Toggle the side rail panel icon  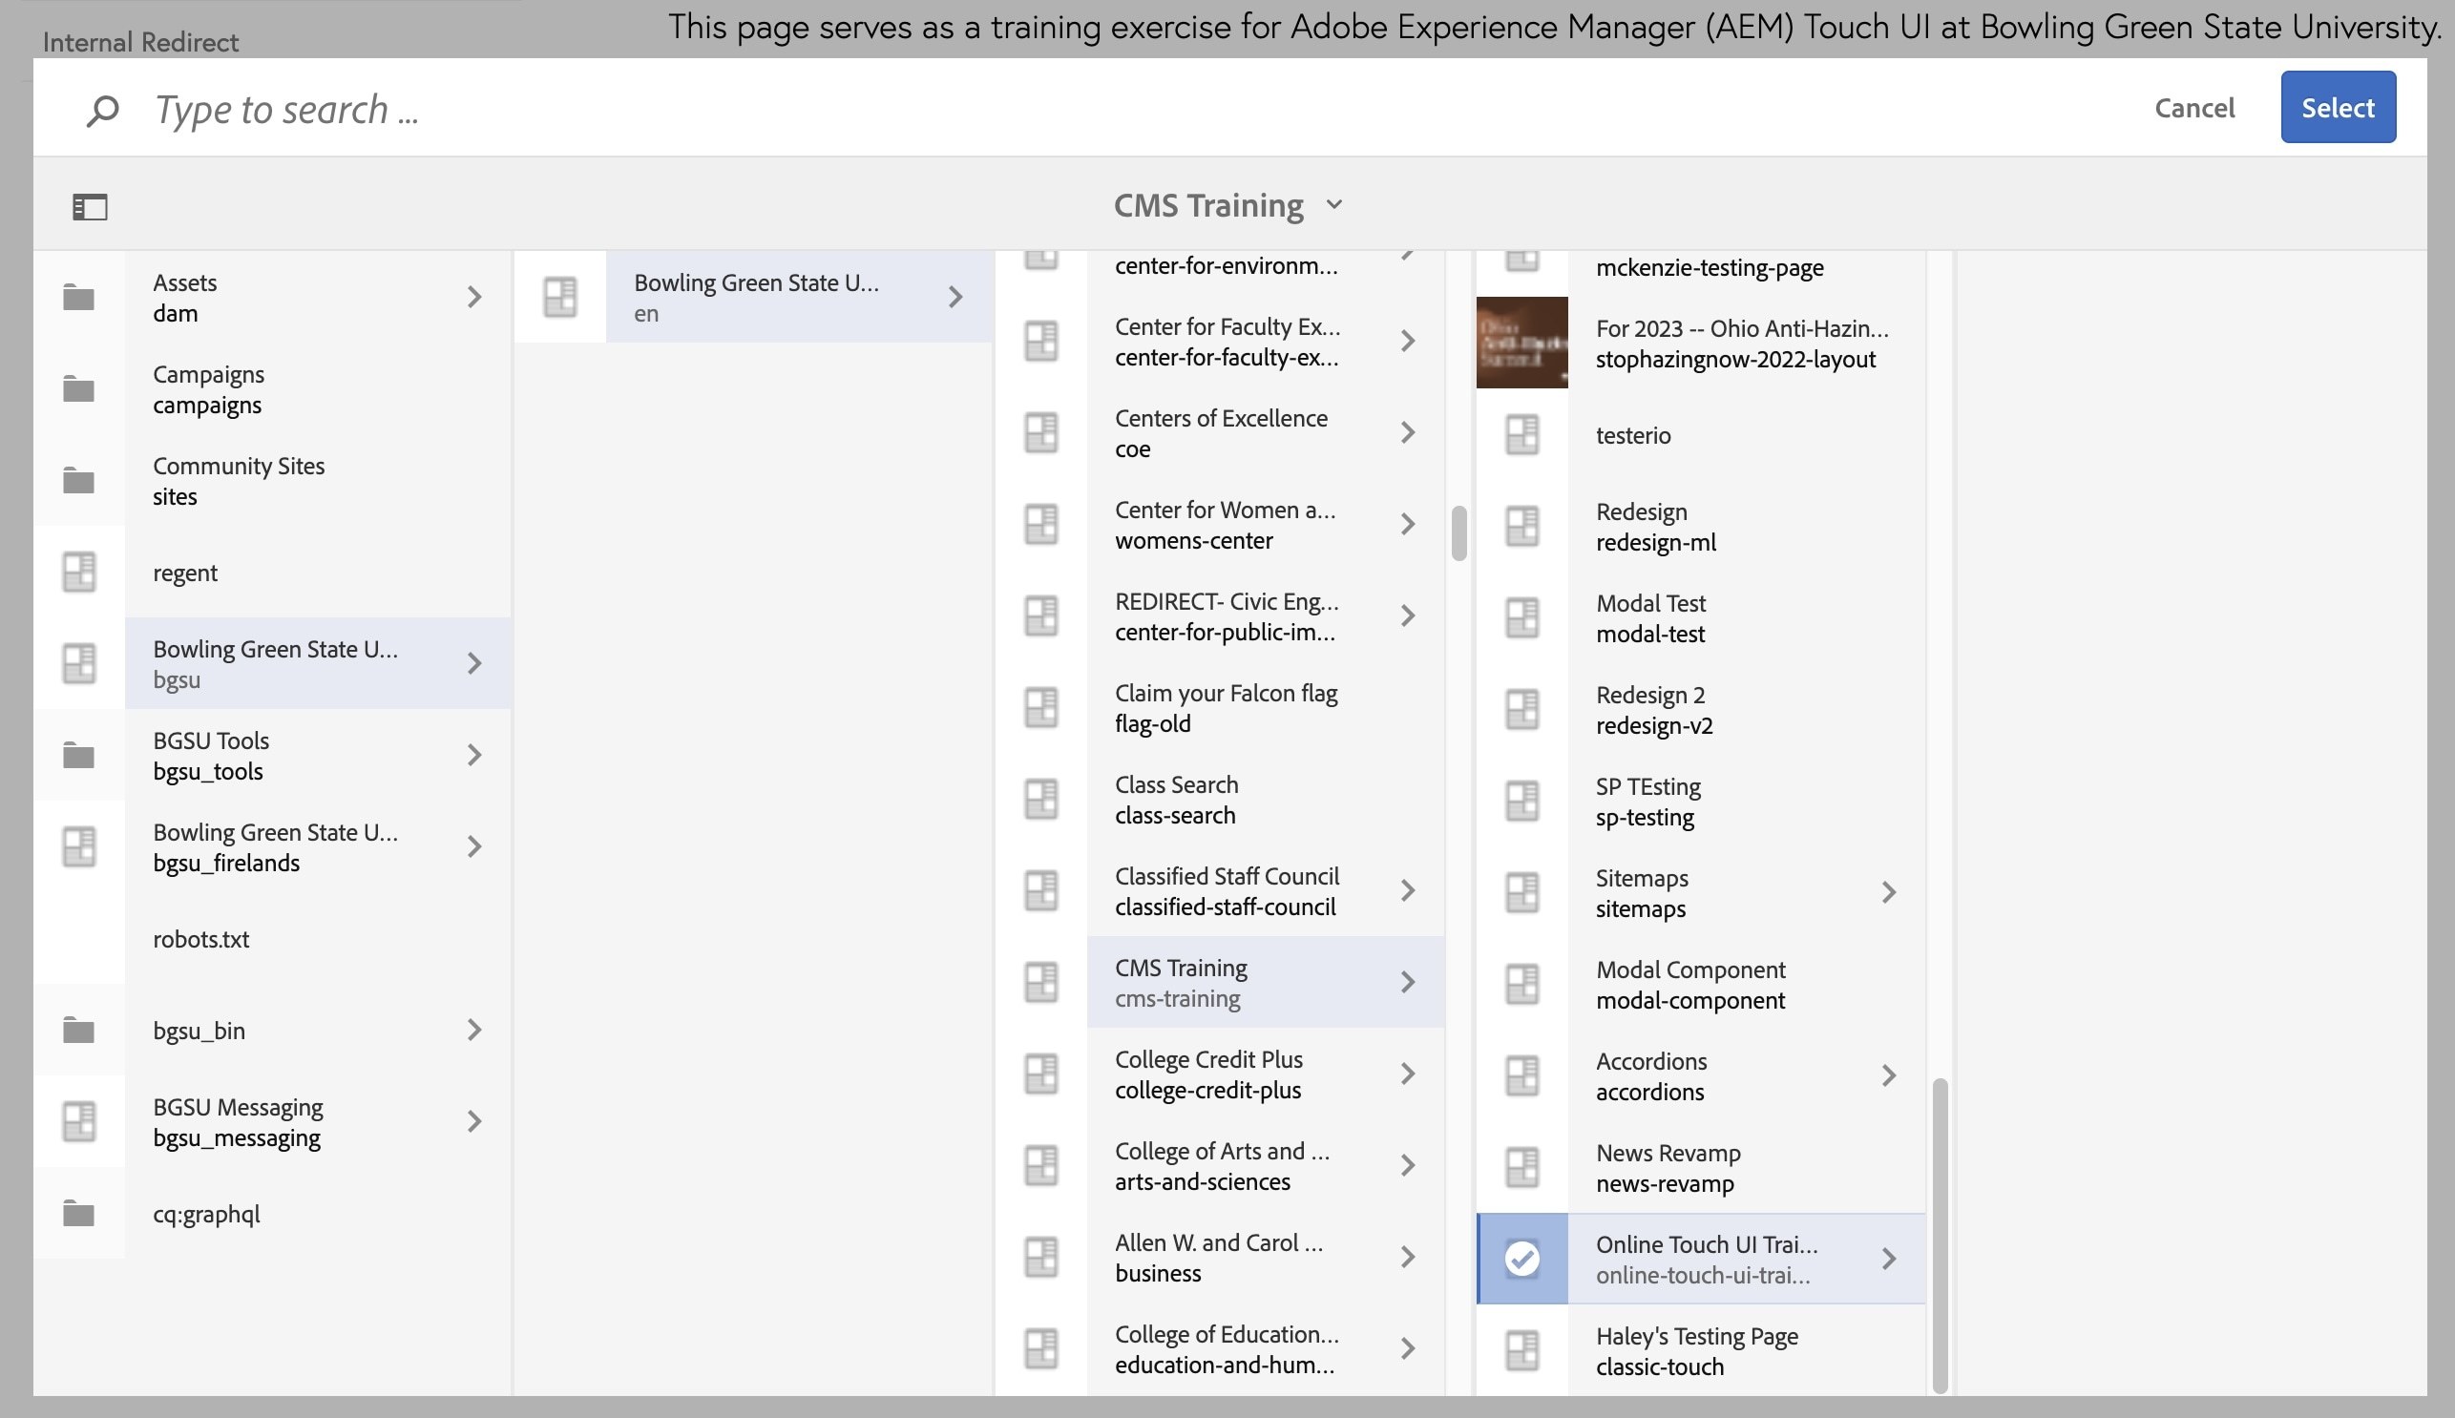tap(90, 206)
